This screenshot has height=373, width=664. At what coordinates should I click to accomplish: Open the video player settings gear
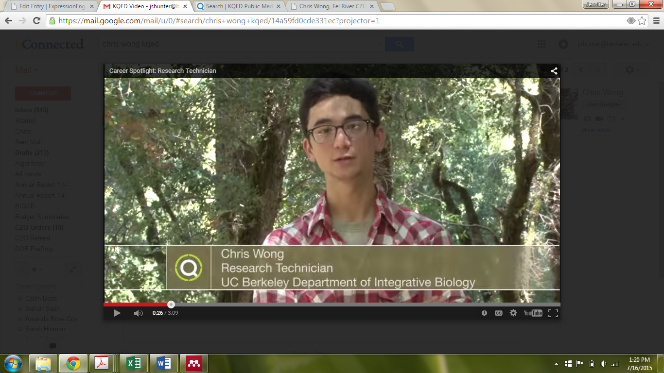pos(513,313)
